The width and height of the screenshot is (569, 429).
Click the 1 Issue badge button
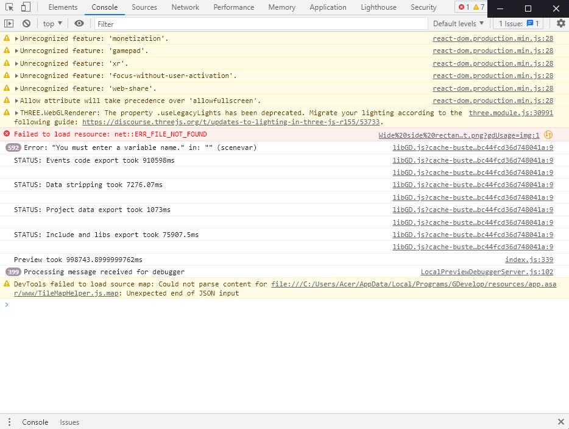click(517, 24)
